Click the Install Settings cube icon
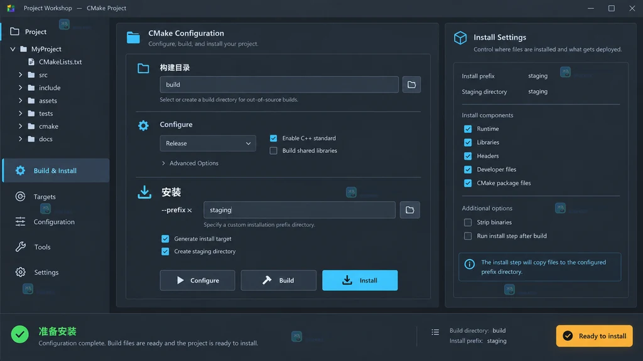This screenshot has width=643, height=361. coord(460,38)
